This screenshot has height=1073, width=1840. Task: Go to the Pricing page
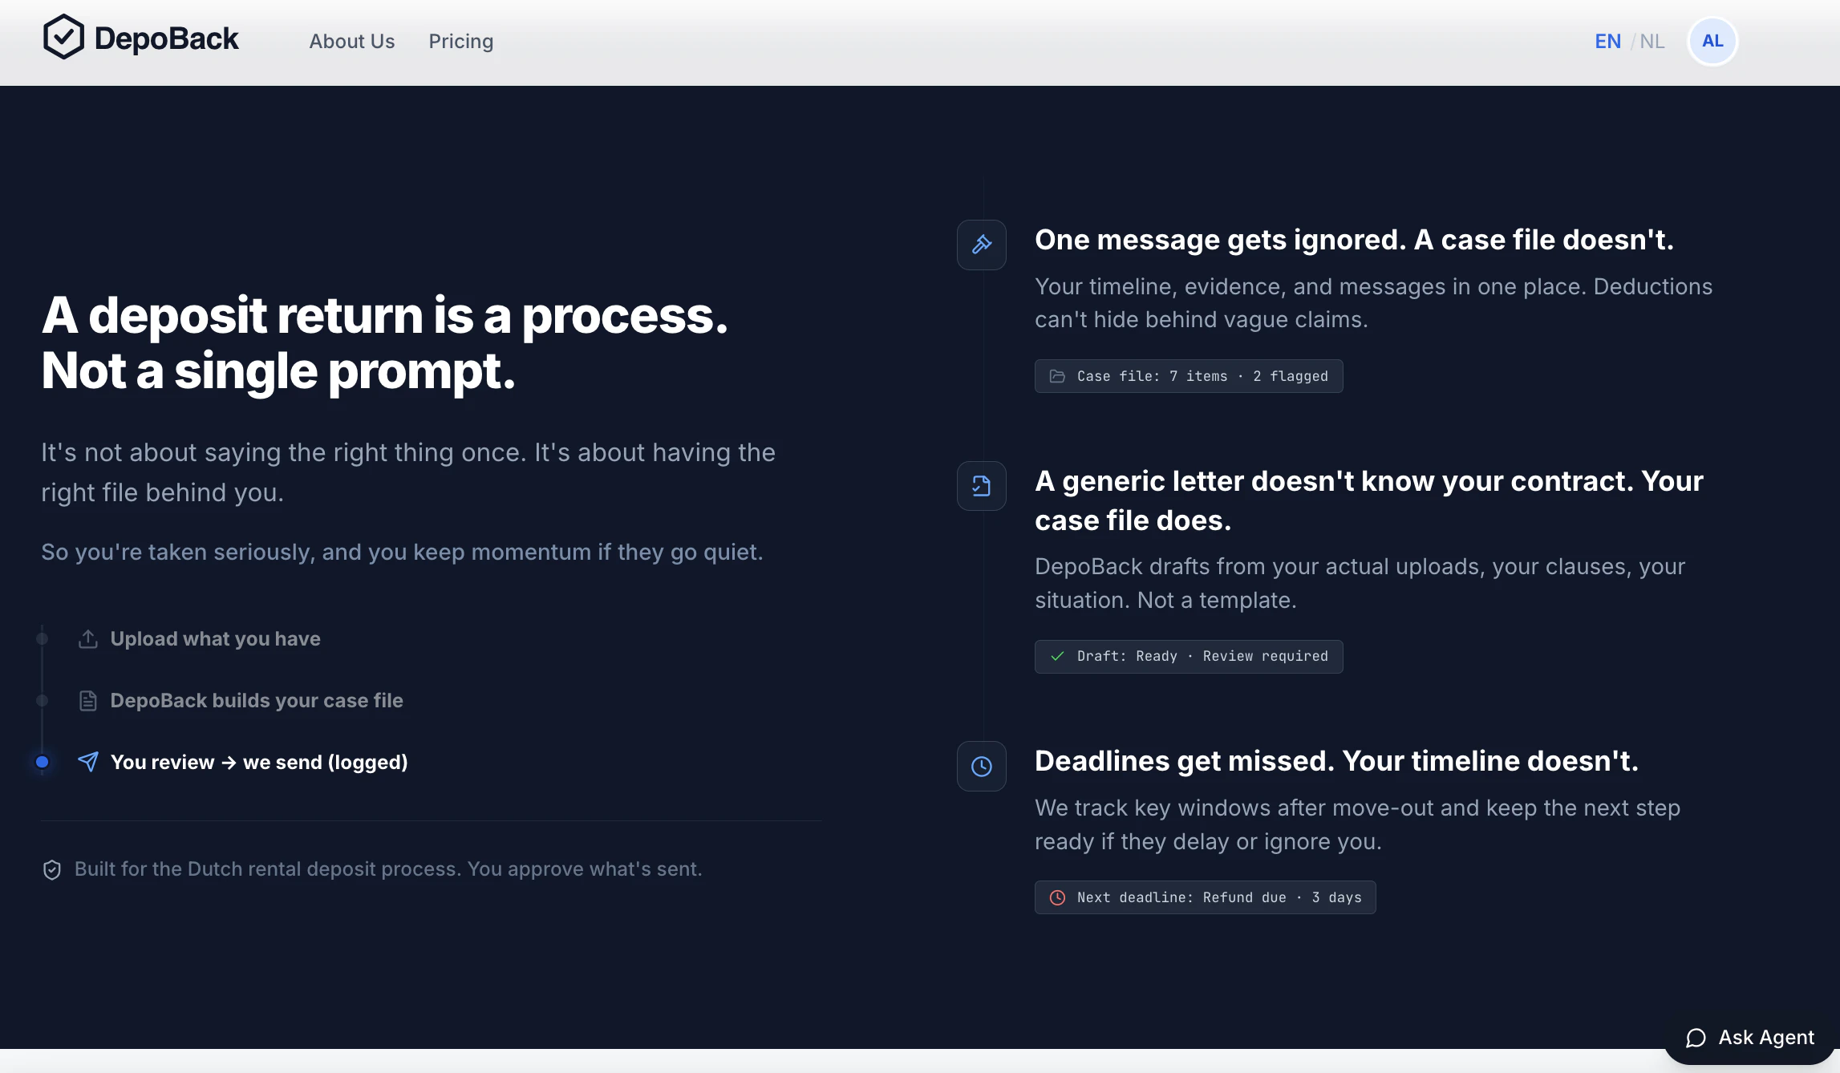[x=460, y=42]
